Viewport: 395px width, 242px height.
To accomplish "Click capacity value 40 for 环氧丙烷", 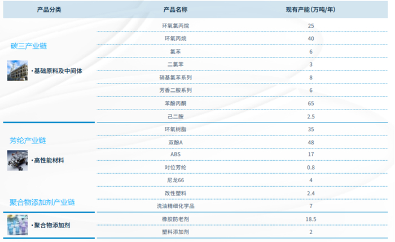I will click(311, 38).
